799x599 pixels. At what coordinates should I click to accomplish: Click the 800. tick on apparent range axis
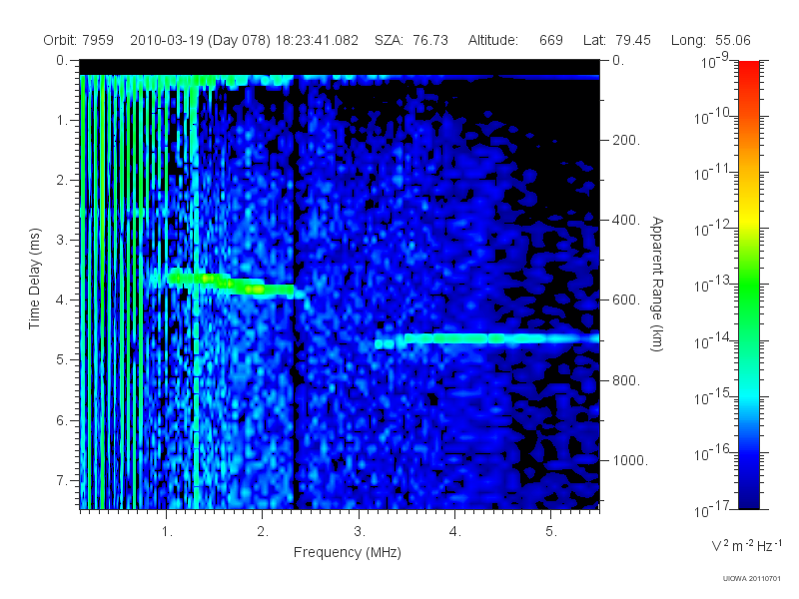click(x=625, y=380)
